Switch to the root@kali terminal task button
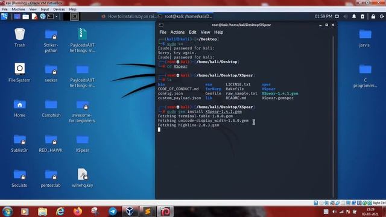 click(x=185, y=16)
